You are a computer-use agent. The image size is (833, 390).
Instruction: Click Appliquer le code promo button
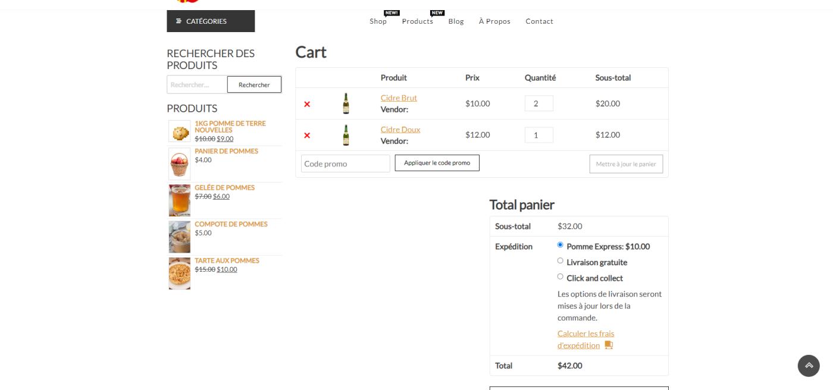[x=437, y=163]
